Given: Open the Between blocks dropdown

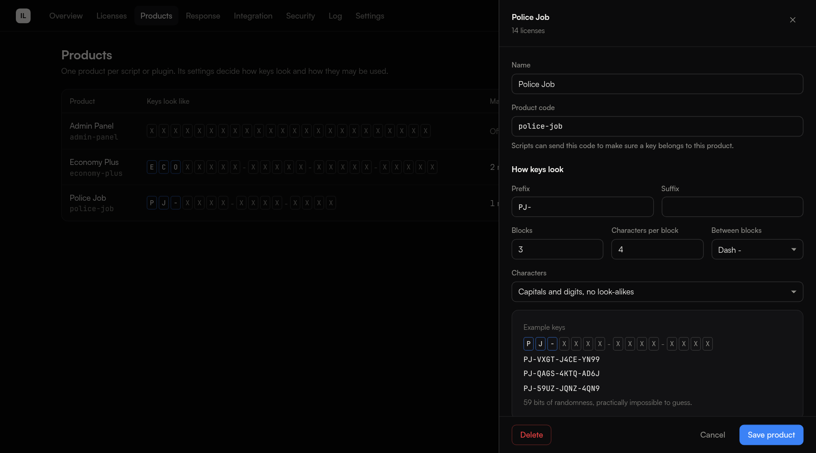Looking at the screenshot, I should [757, 250].
